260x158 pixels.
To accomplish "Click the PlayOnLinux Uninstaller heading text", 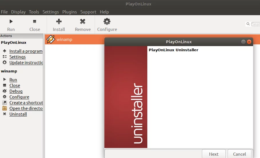I will click(173, 50).
